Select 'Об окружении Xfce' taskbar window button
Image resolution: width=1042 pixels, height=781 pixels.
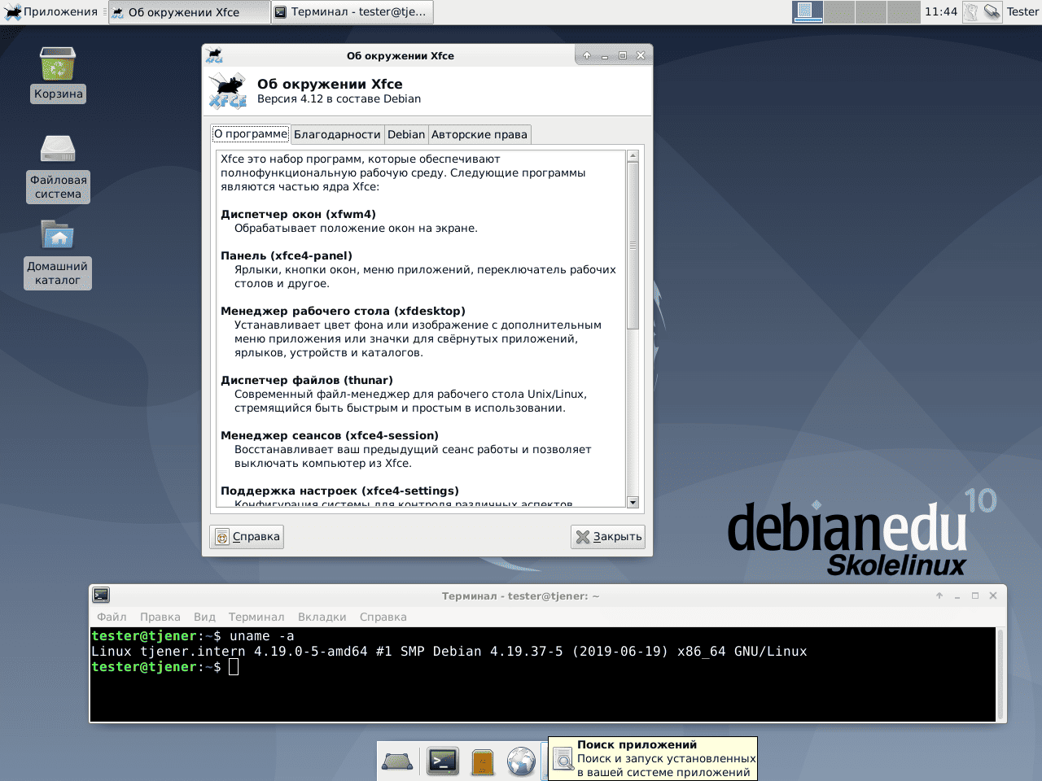coord(190,12)
